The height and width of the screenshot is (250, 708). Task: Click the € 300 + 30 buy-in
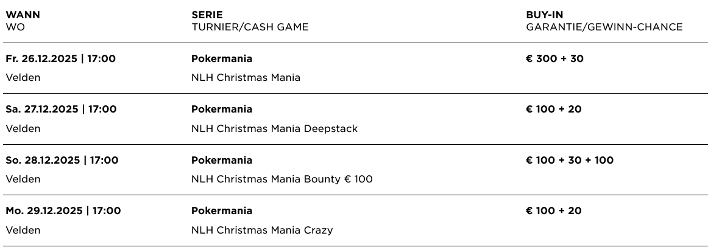(x=554, y=59)
